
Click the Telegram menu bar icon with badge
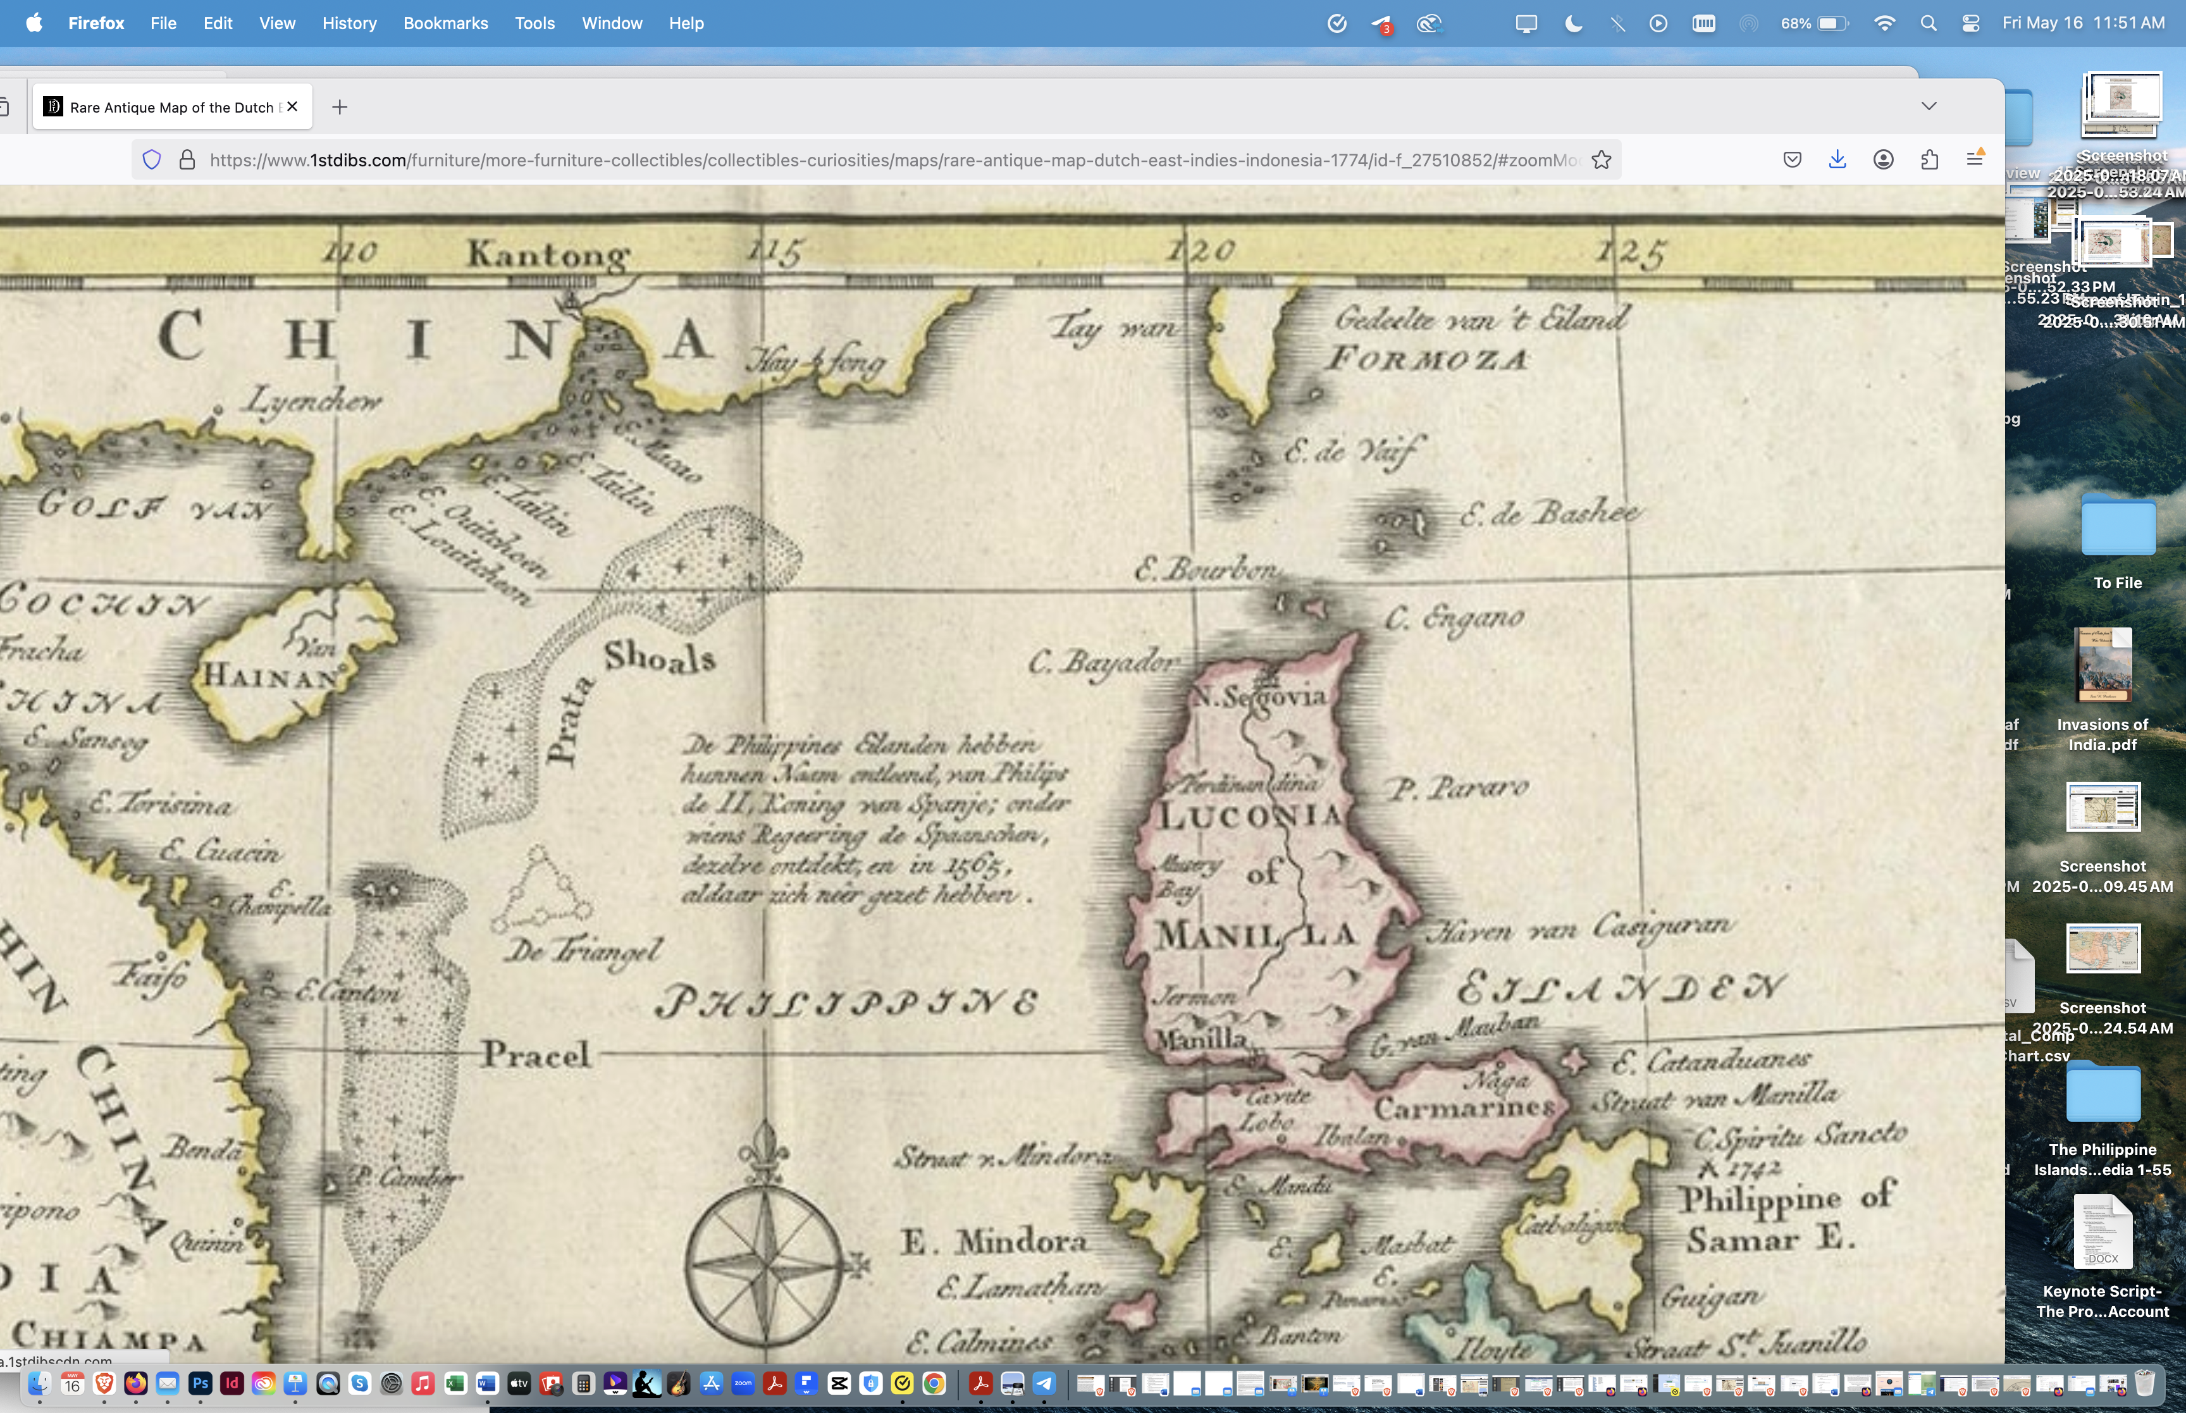(x=1381, y=24)
